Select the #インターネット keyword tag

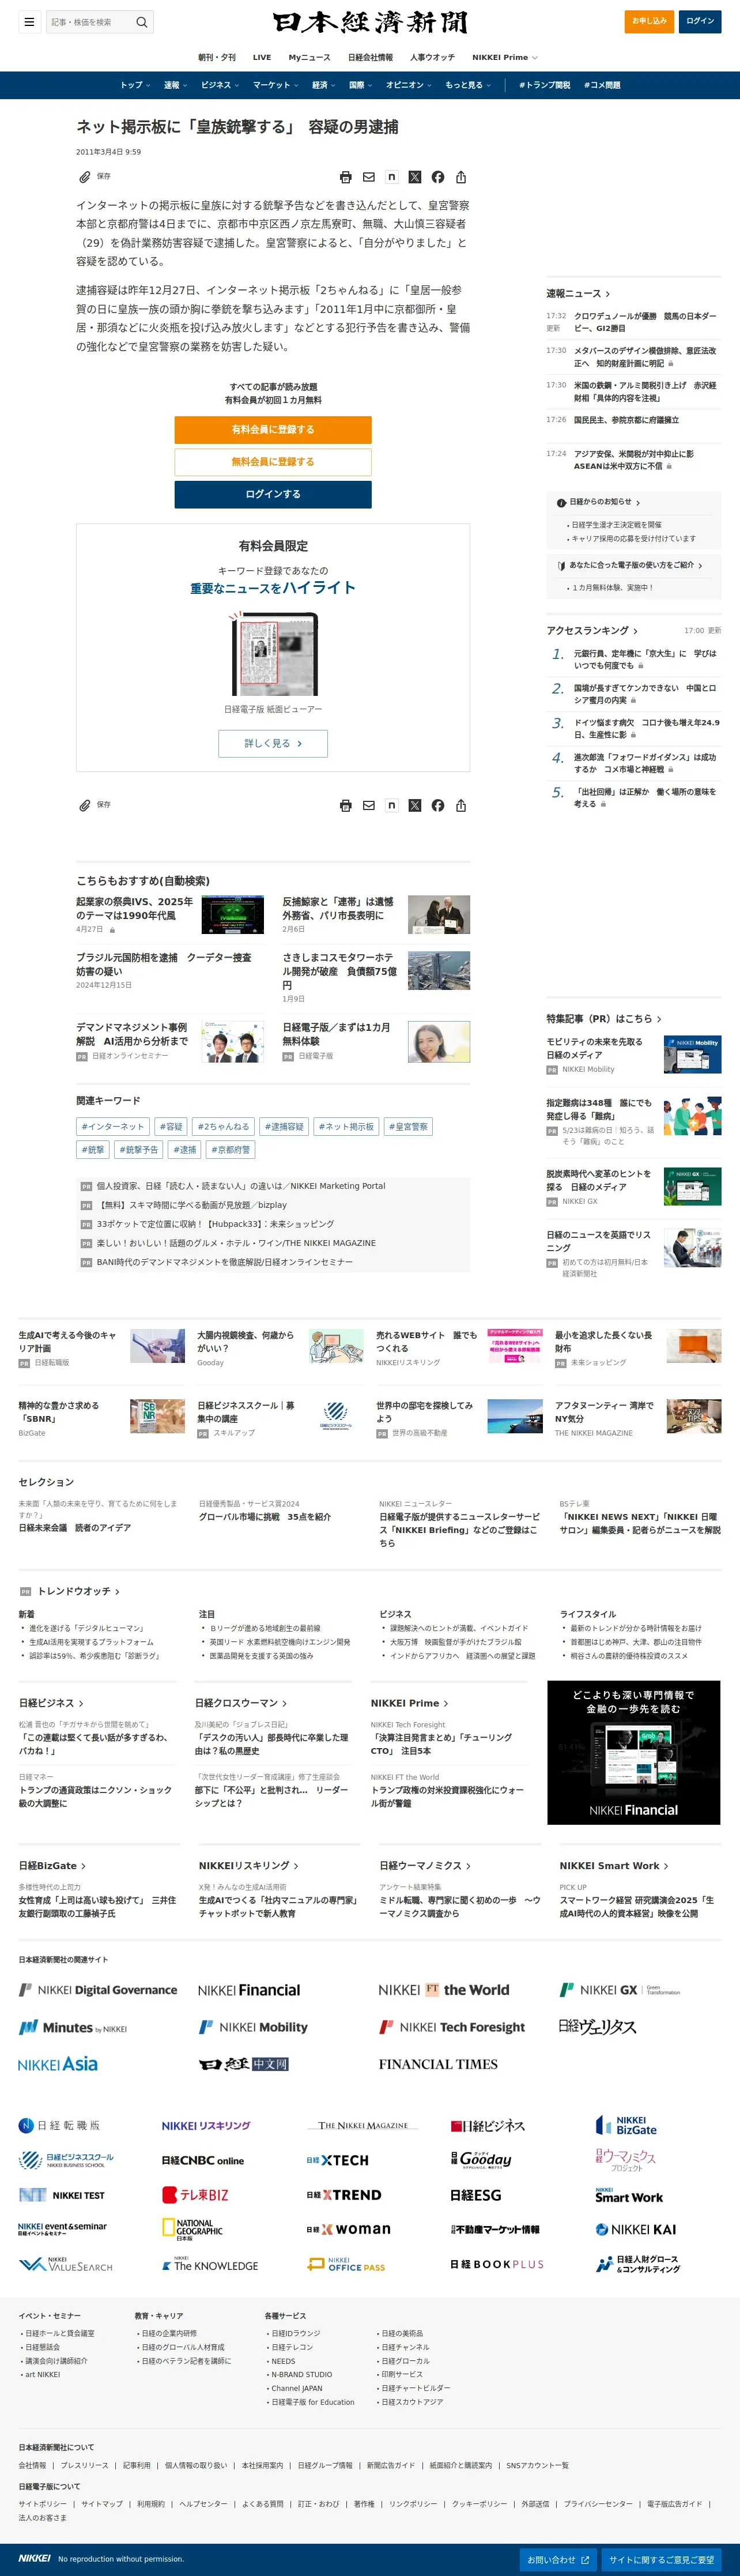pos(113,1127)
